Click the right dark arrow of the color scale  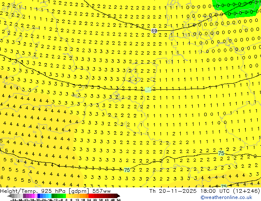[x=119, y=196]
